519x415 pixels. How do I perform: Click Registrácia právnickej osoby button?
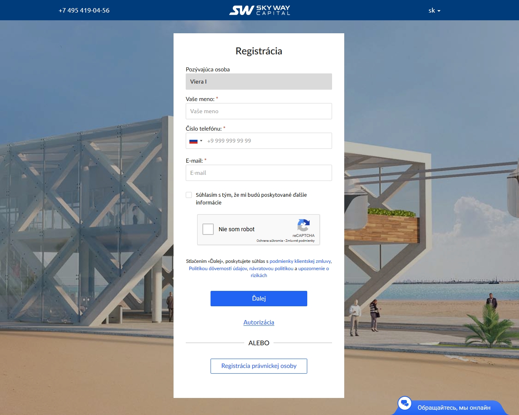point(258,366)
